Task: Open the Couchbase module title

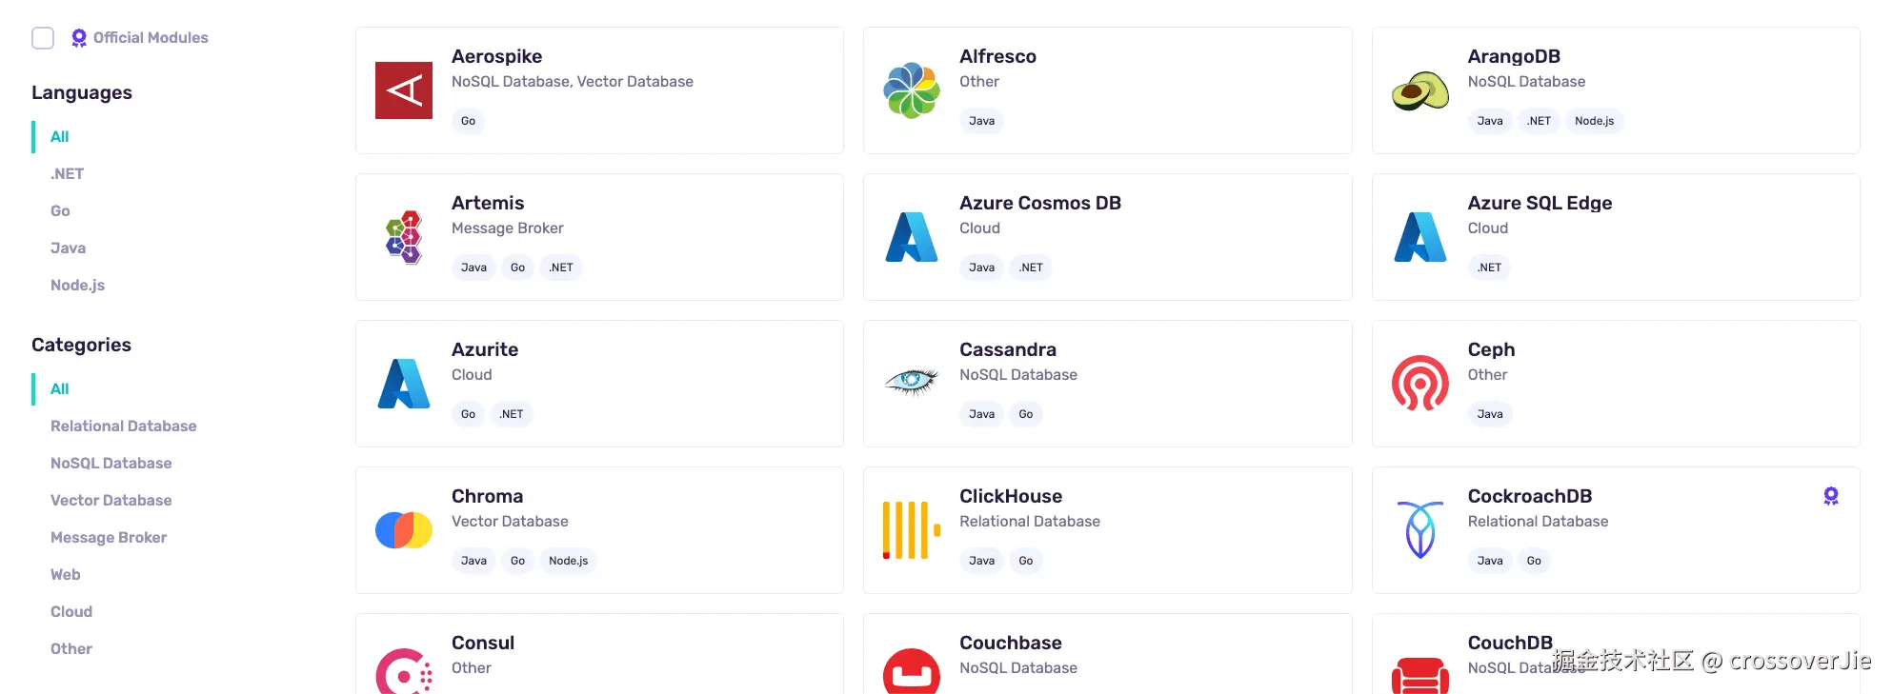Action: tap(1011, 643)
